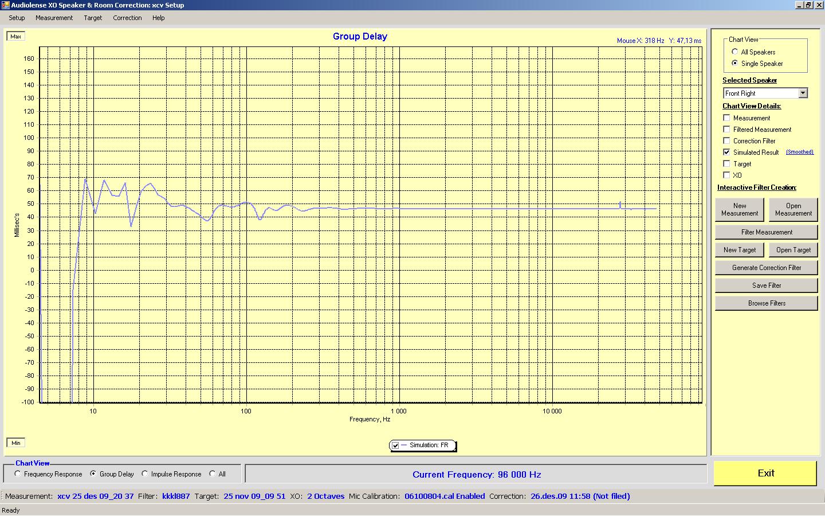825x516 pixels.
Task: Enable the Target checkbox
Action: 726,164
